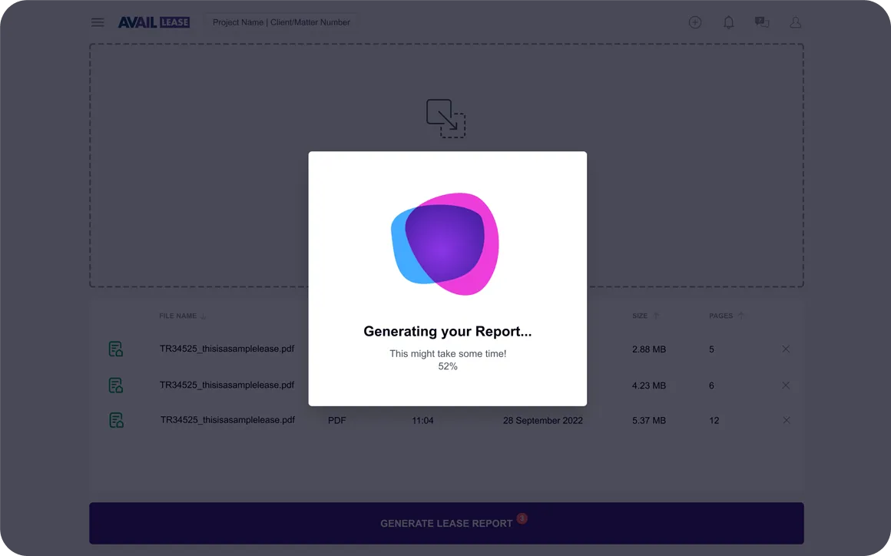Open the user profile icon

tap(795, 22)
